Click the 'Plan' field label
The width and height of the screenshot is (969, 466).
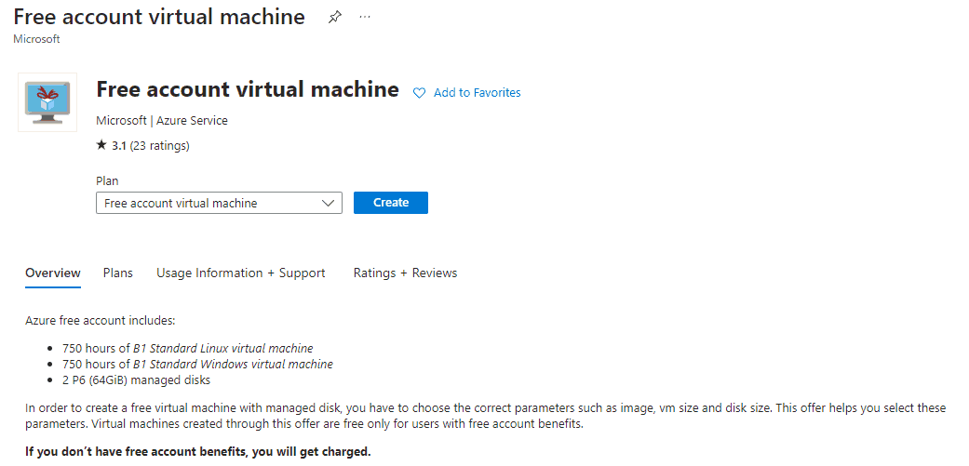coord(107,181)
